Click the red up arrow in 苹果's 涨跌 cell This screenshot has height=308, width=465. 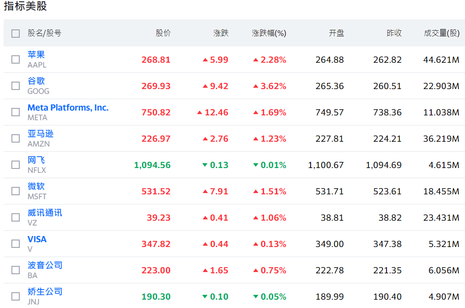pyautogui.click(x=205, y=60)
